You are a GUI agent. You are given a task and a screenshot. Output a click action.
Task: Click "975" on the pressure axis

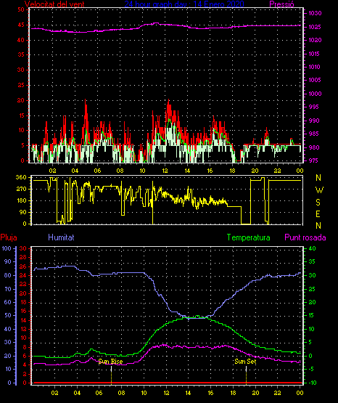tap(314, 160)
